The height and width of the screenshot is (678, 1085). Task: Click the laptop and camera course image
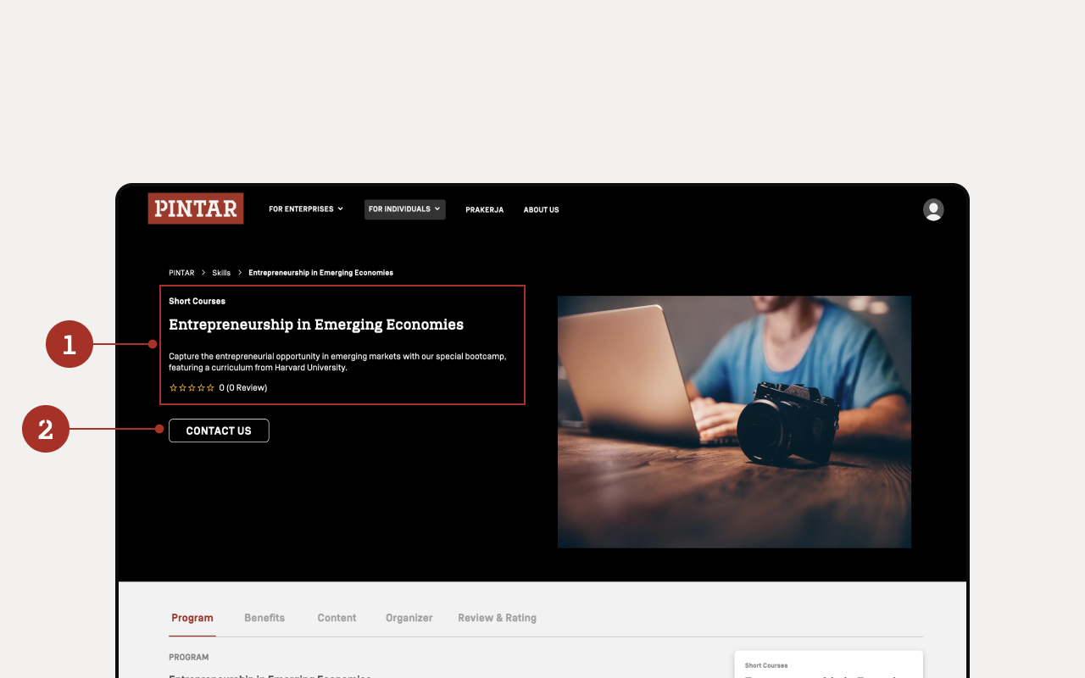click(x=734, y=422)
